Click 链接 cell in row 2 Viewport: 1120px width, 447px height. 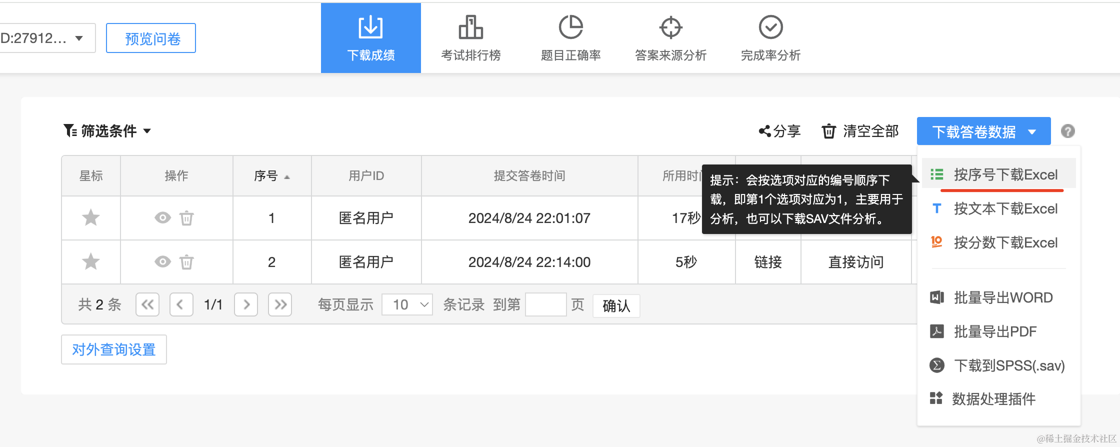(x=768, y=261)
